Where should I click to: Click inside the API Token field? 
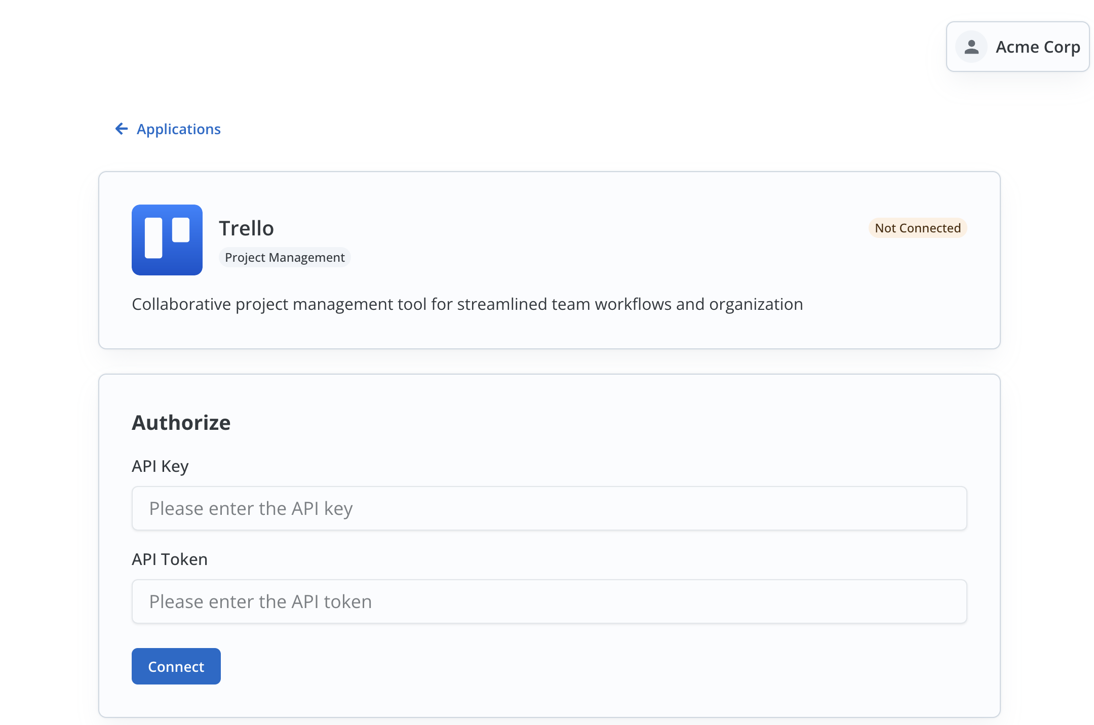(x=549, y=601)
